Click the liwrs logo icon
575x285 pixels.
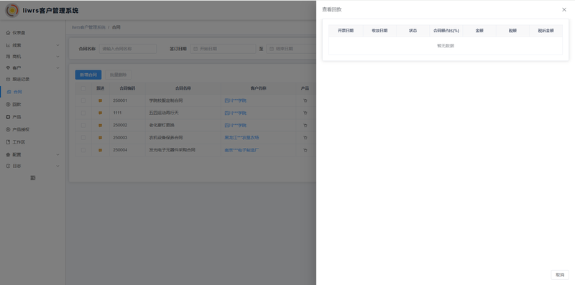click(x=12, y=10)
